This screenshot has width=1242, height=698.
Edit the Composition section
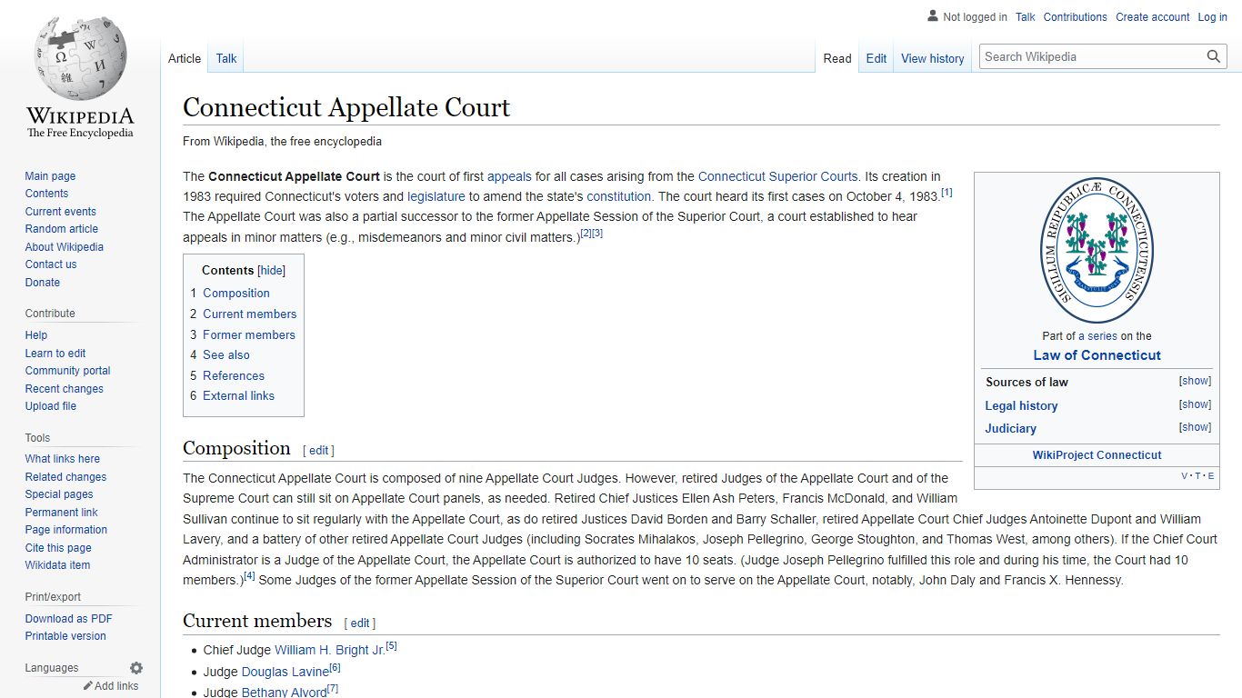point(319,450)
